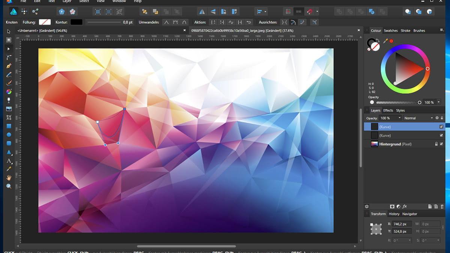The image size is (450, 253).
Task: Open the Layer-Effekte (fx) options
Action: pyautogui.click(x=405, y=206)
